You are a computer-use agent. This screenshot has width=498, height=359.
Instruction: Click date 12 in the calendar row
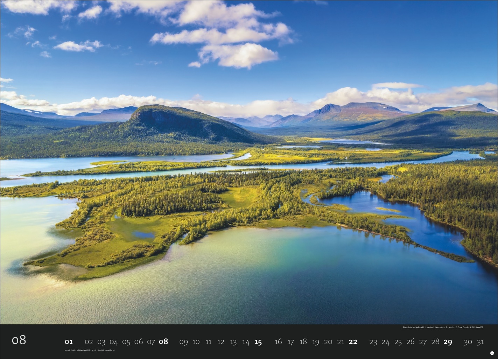tap(221, 342)
